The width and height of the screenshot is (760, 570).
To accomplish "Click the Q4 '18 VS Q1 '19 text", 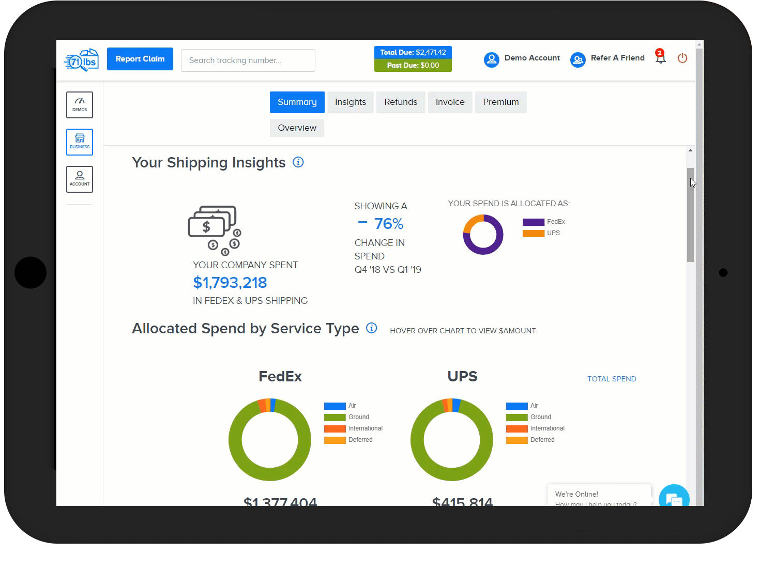I will pos(388,270).
